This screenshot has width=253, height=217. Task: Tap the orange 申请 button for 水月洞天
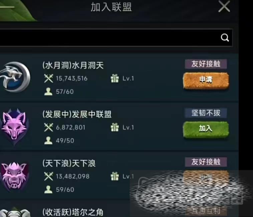pos(206,80)
